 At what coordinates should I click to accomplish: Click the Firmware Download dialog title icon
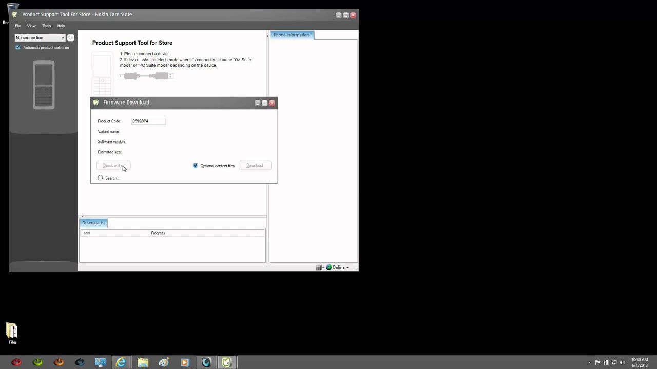[x=96, y=102]
